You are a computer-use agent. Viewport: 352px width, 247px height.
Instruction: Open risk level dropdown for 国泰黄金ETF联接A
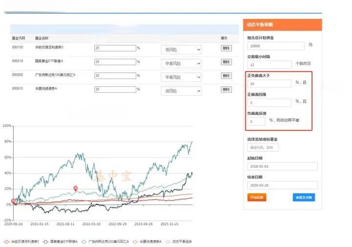[181, 63]
